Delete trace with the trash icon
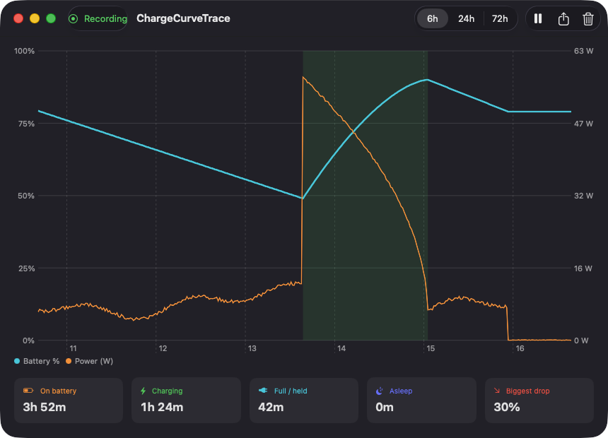This screenshot has width=608, height=438. click(x=588, y=18)
